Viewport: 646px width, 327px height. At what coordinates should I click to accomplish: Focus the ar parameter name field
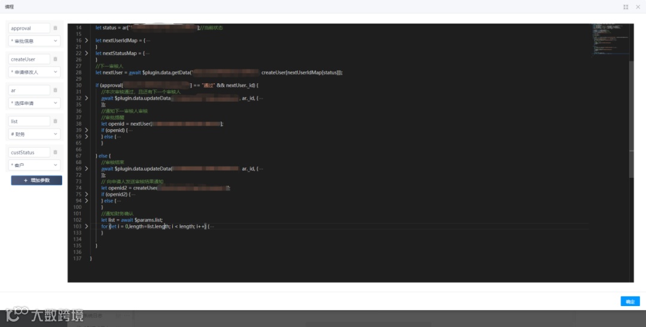click(29, 90)
